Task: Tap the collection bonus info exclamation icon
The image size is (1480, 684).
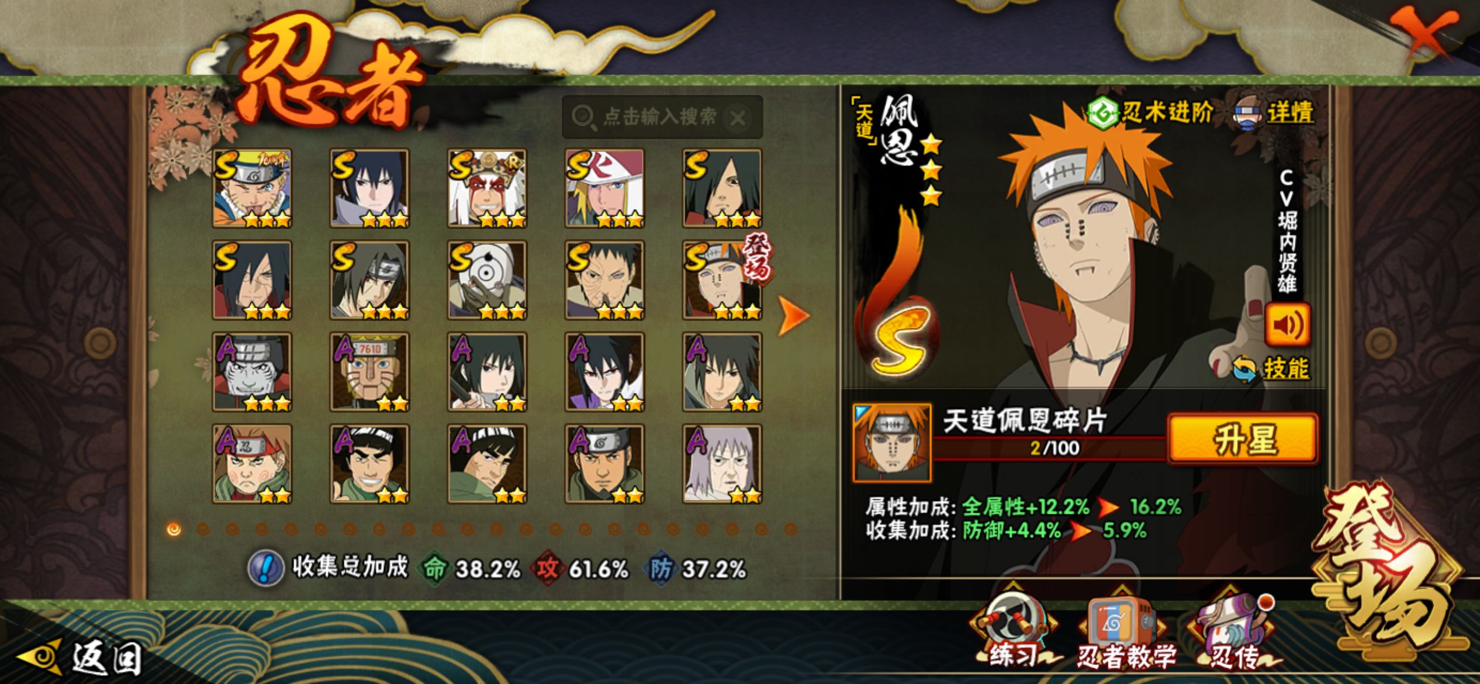Action: (266, 568)
